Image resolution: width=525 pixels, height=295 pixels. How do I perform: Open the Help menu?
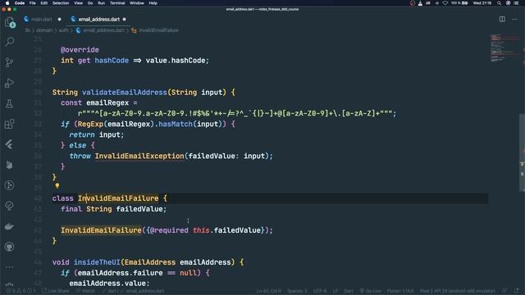click(x=153, y=3)
